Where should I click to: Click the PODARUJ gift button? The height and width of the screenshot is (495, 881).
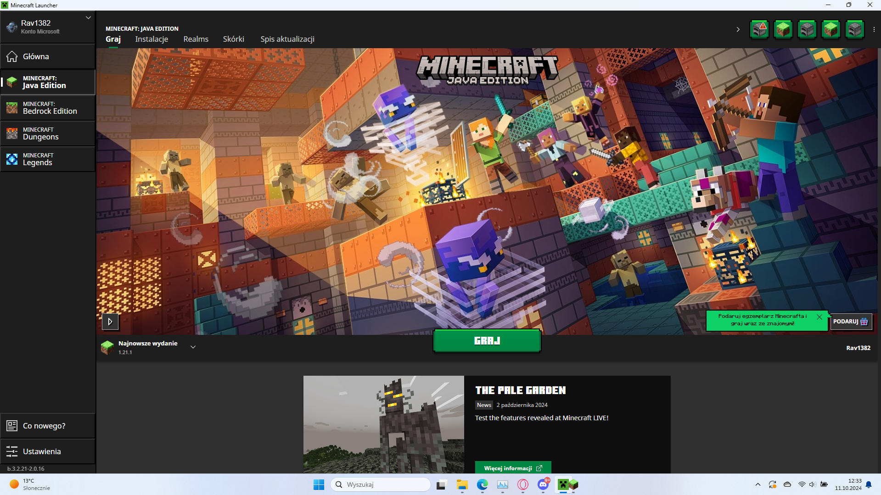tap(851, 322)
